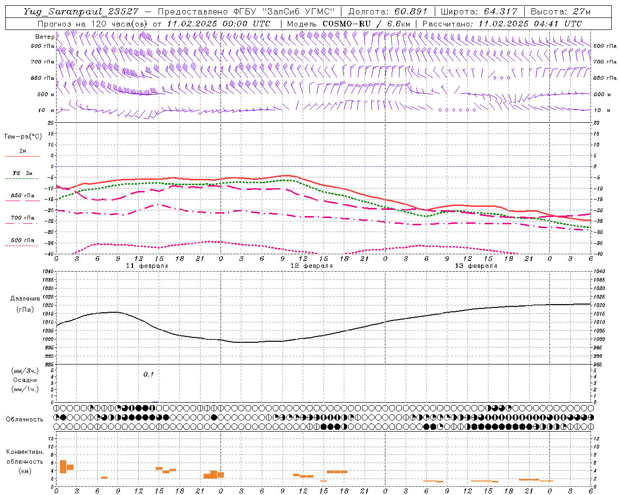619x495 pixels.
Task: Click the Прогноз на 120 часа(ов) text
Action: 93,24
